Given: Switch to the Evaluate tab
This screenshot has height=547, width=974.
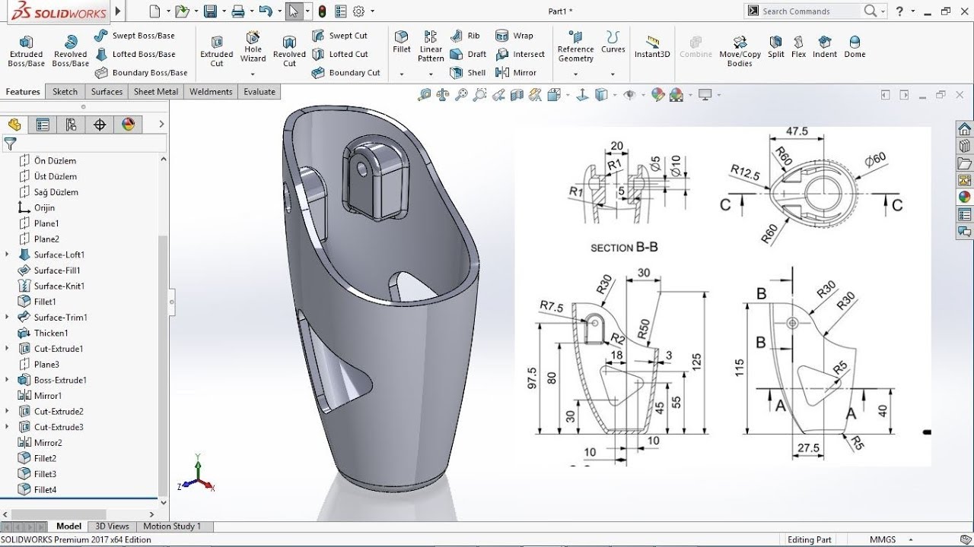Looking at the screenshot, I should tap(259, 92).
